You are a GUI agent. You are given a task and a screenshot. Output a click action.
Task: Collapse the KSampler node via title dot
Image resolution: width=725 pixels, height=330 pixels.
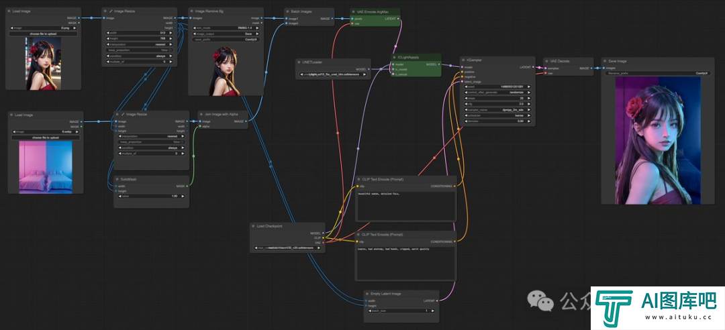click(464, 60)
